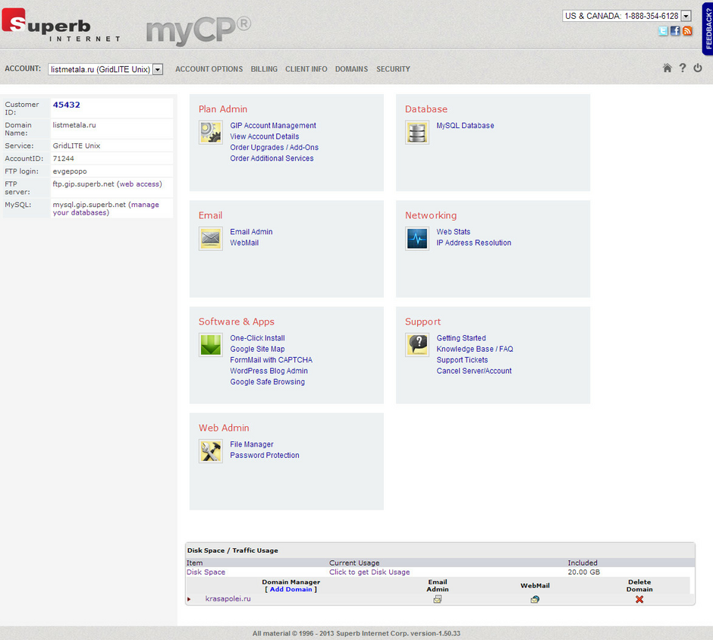Image resolution: width=713 pixels, height=640 pixels.
Task: Open Web Stats link
Action: [x=454, y=232]
